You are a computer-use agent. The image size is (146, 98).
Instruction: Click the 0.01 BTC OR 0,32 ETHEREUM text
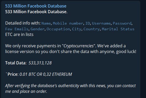tap(46, 74)
